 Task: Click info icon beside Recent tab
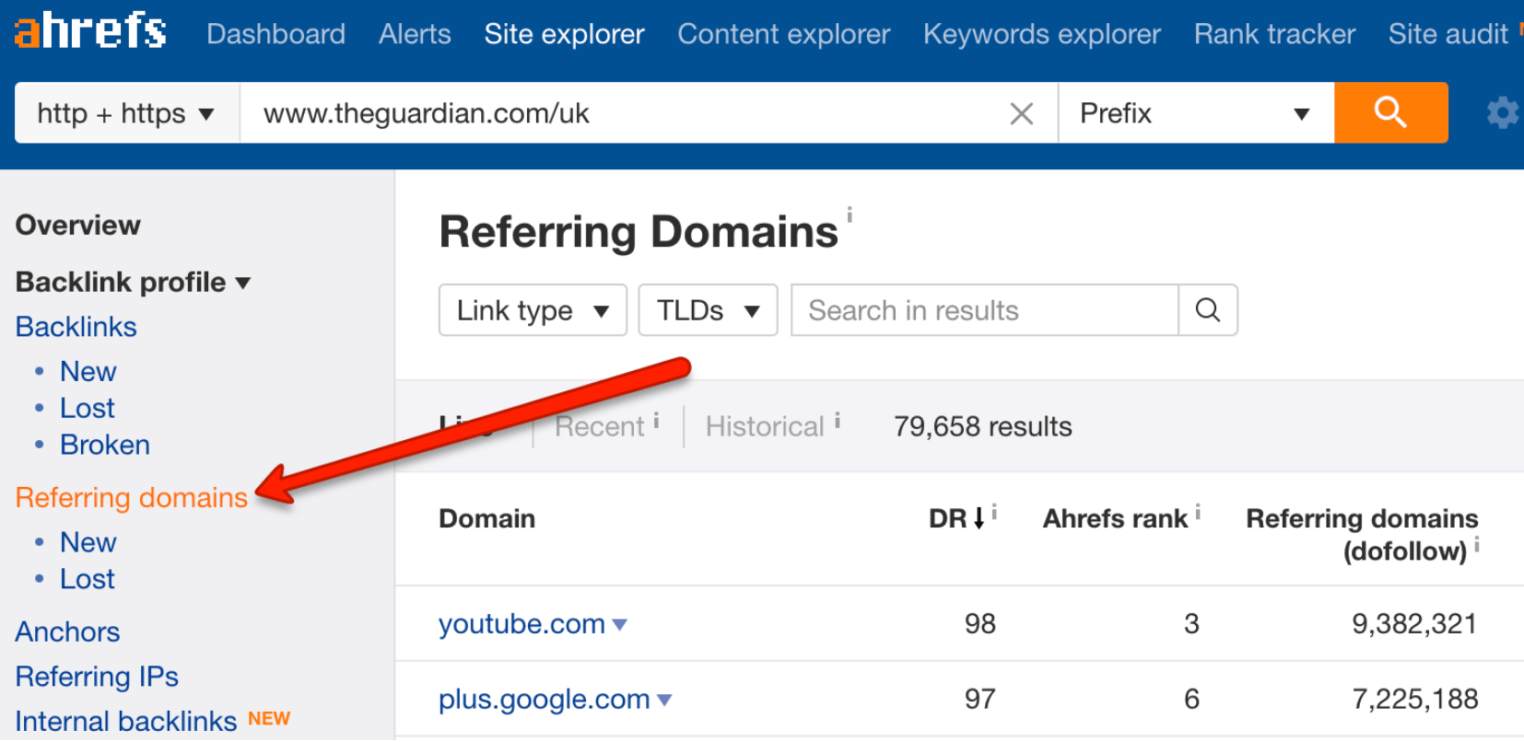pos(656,421)
